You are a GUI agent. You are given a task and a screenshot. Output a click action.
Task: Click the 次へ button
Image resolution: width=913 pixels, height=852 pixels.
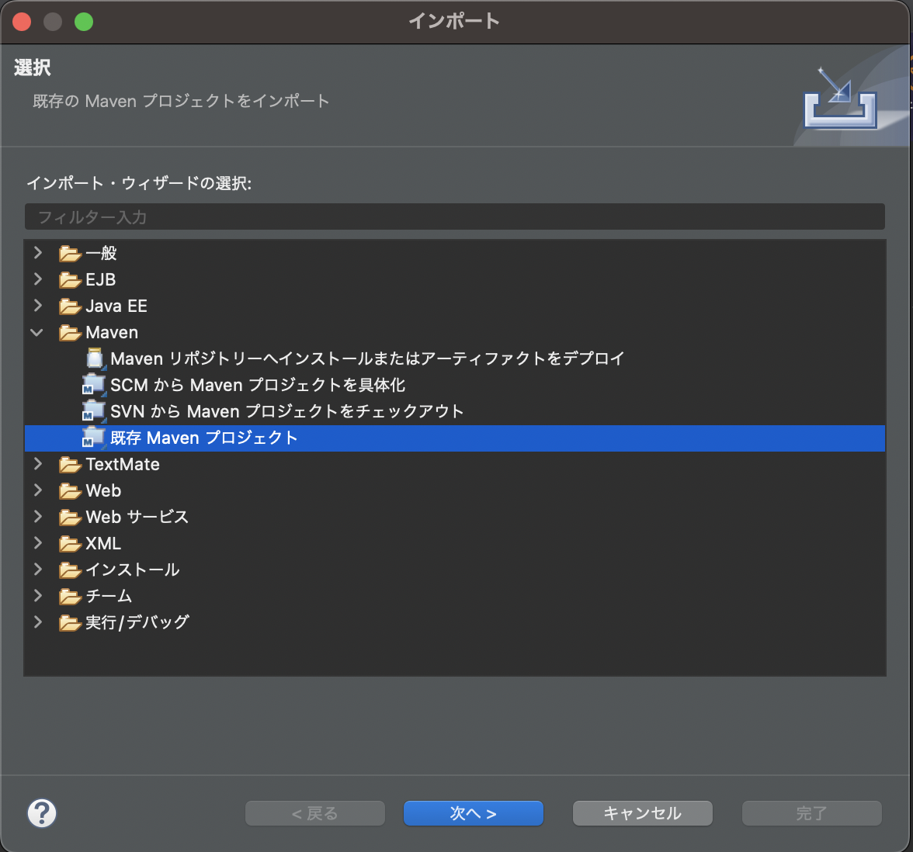click(473, 813)
